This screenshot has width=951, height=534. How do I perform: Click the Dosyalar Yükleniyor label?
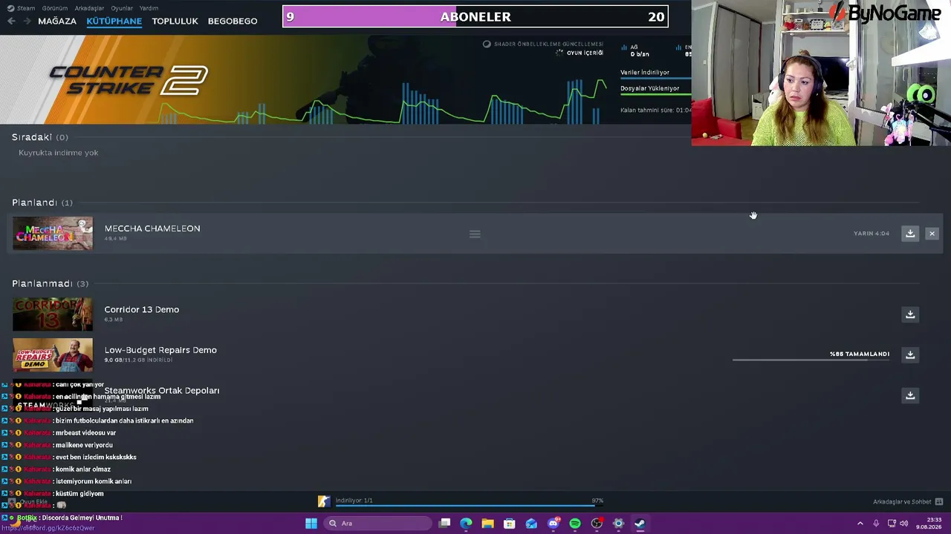click(x=650, y=88)
